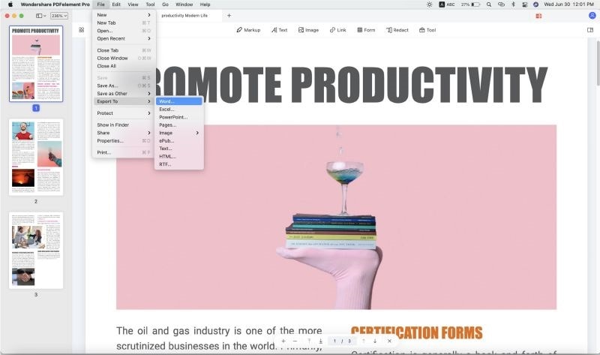Open the Edit menu

[x=116, y=5]
